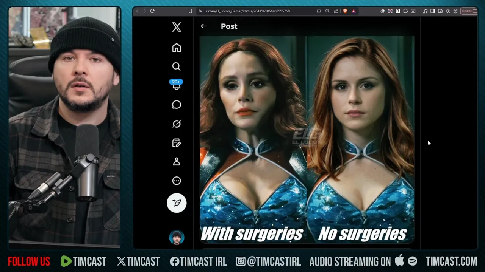The image size is (485, 272).
Task: Go to the Home feed icon
Action: [x=177, y=48]
